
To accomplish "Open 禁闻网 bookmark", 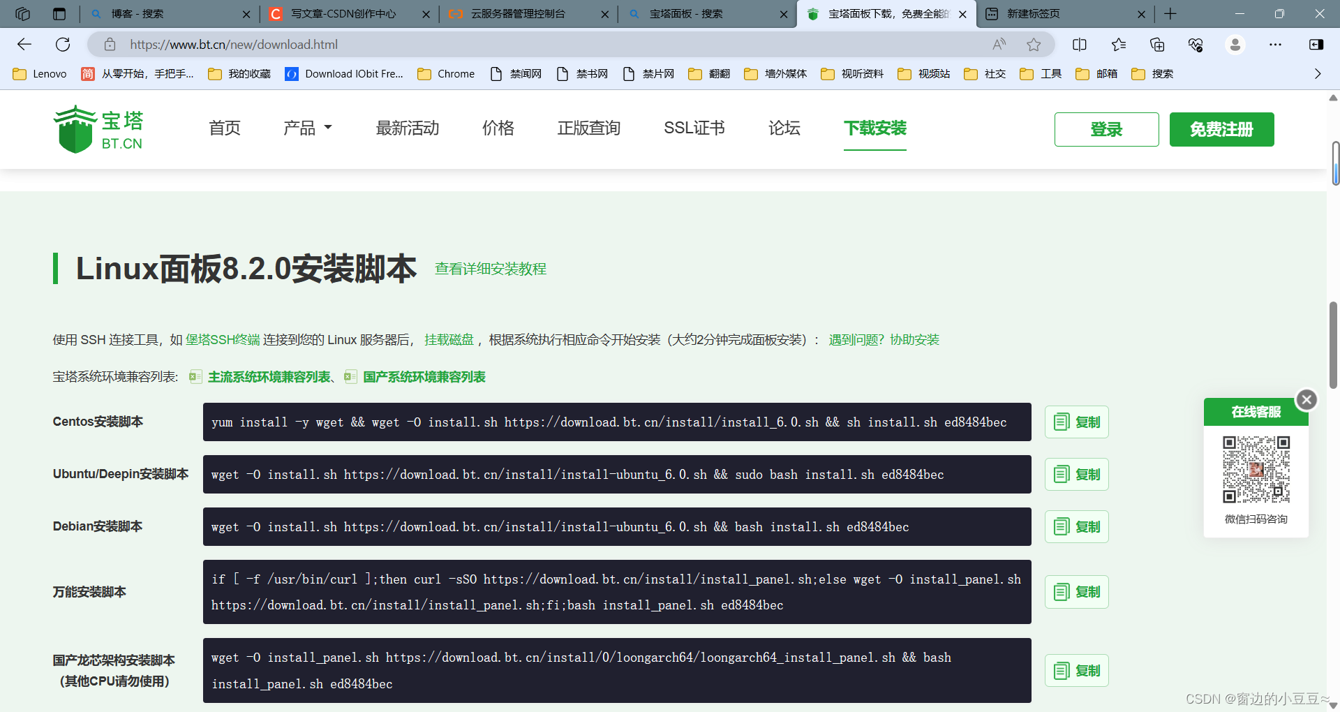I will coord(516,74).
